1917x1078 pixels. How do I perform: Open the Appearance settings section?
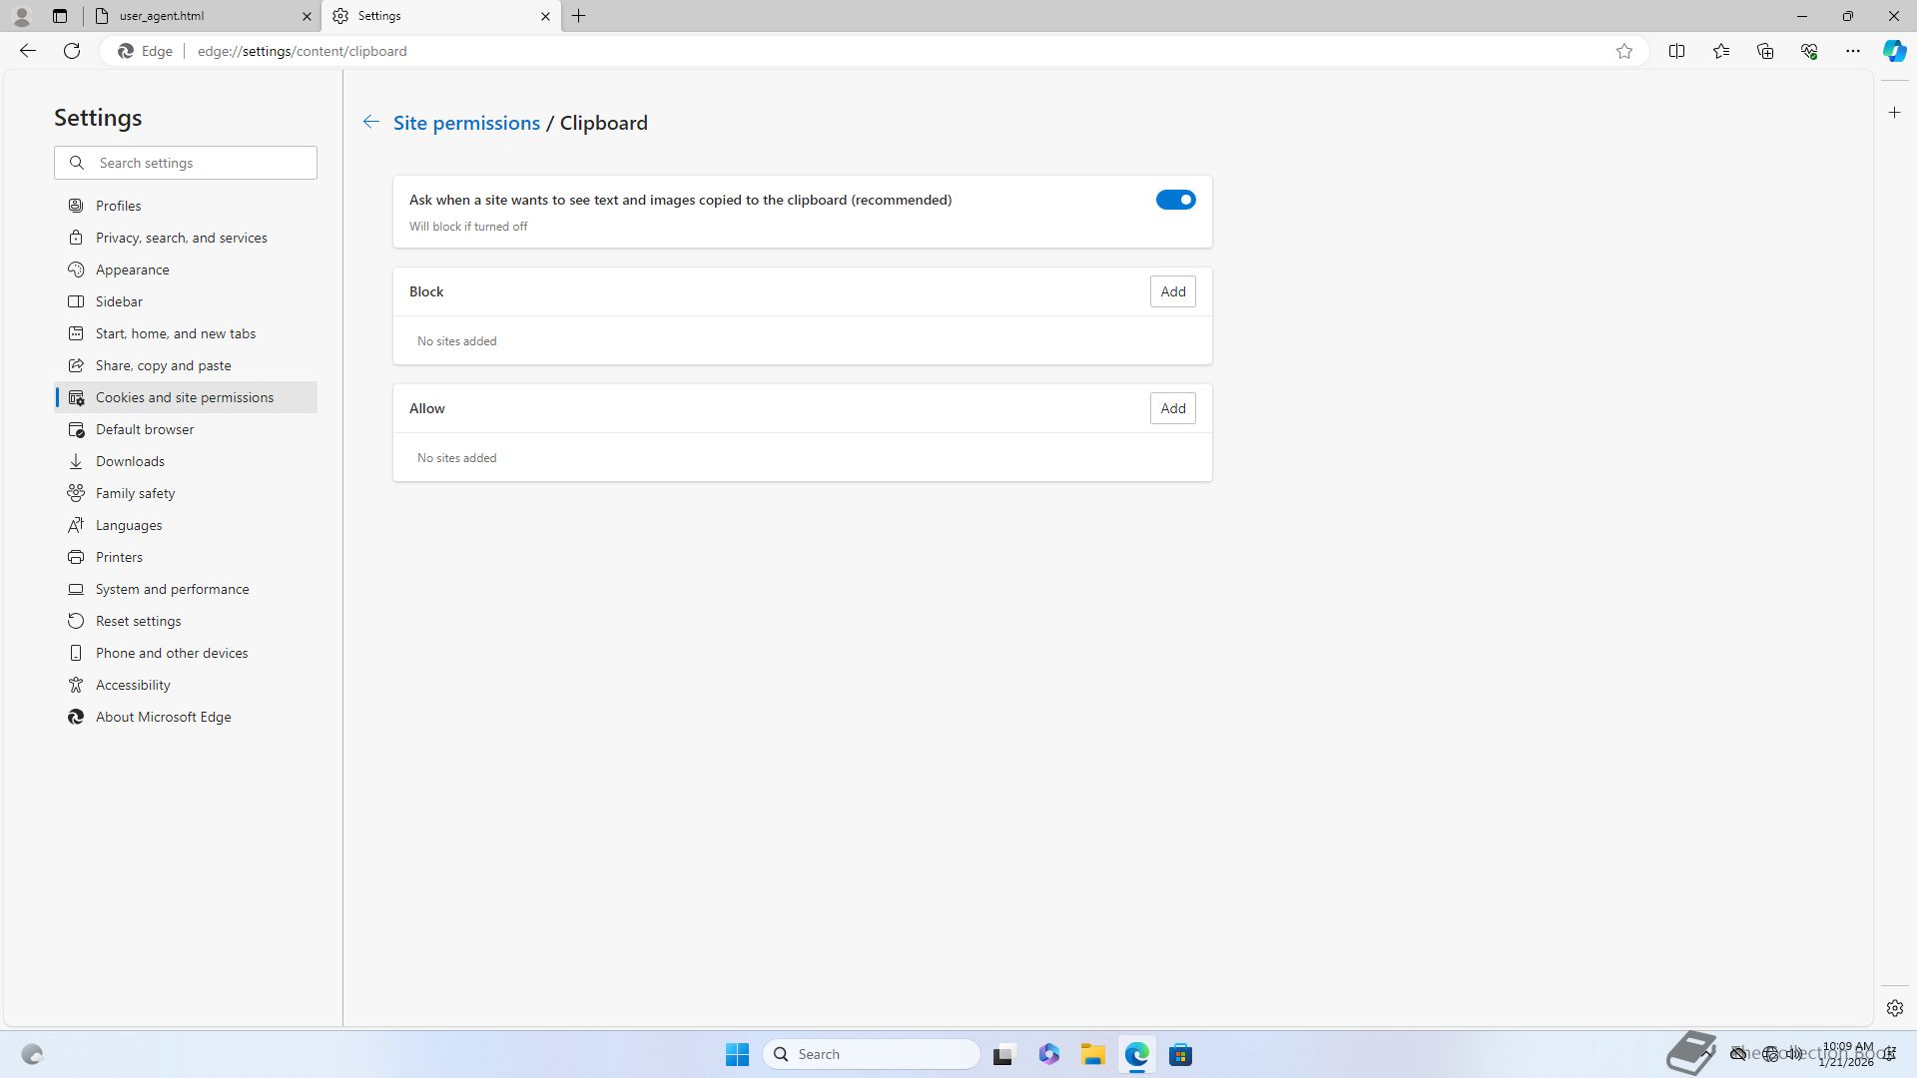click(x=132, y=269)
